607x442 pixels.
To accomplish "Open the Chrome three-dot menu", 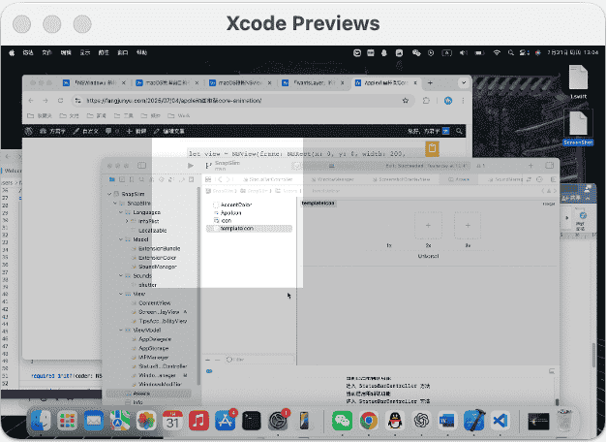I will click(463, 101).
